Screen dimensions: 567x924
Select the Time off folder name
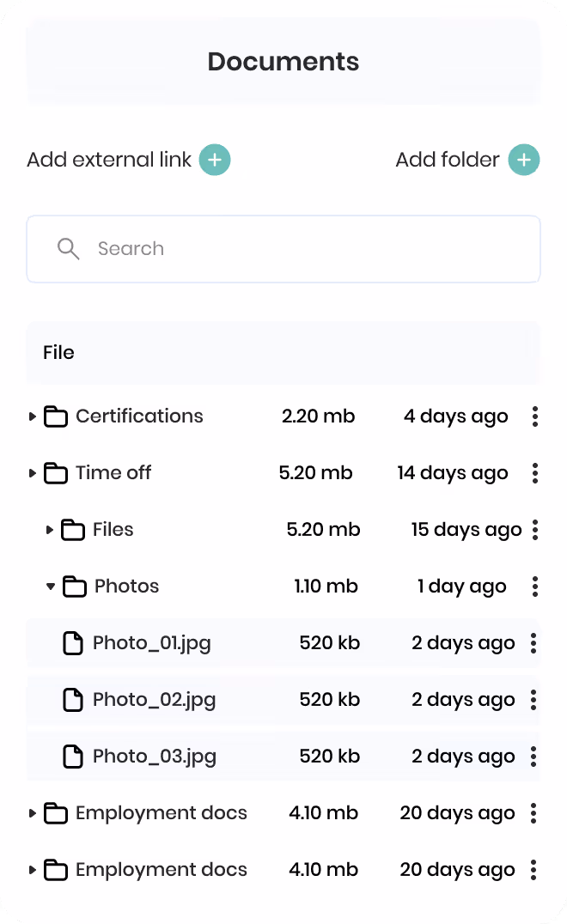[113, 472]
